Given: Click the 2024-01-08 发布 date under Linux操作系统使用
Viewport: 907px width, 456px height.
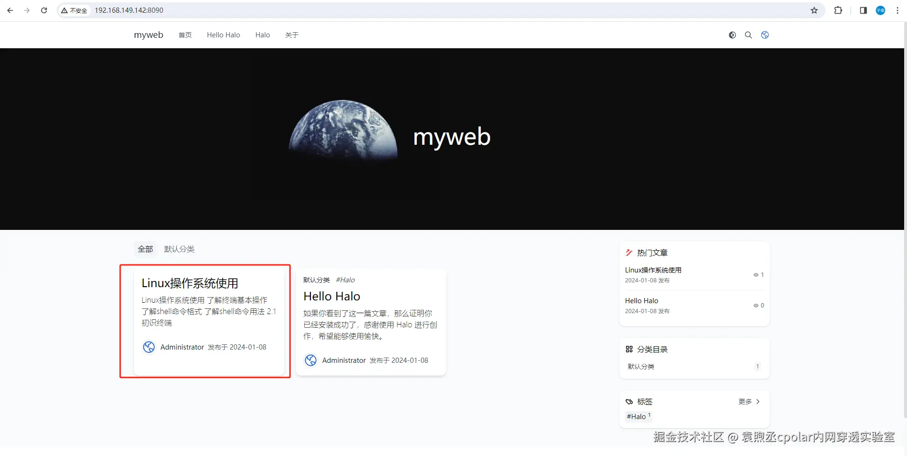Looking at the screenshot, I should [647, 281].
